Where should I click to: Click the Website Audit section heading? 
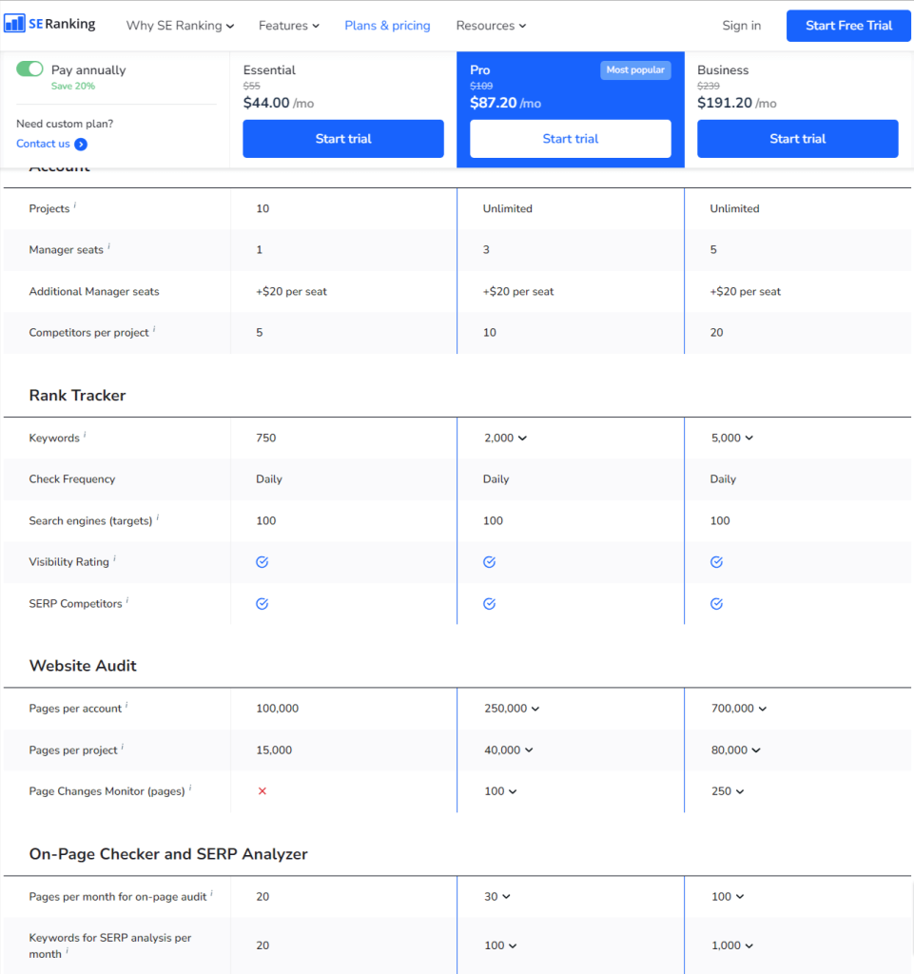[83, 665]
